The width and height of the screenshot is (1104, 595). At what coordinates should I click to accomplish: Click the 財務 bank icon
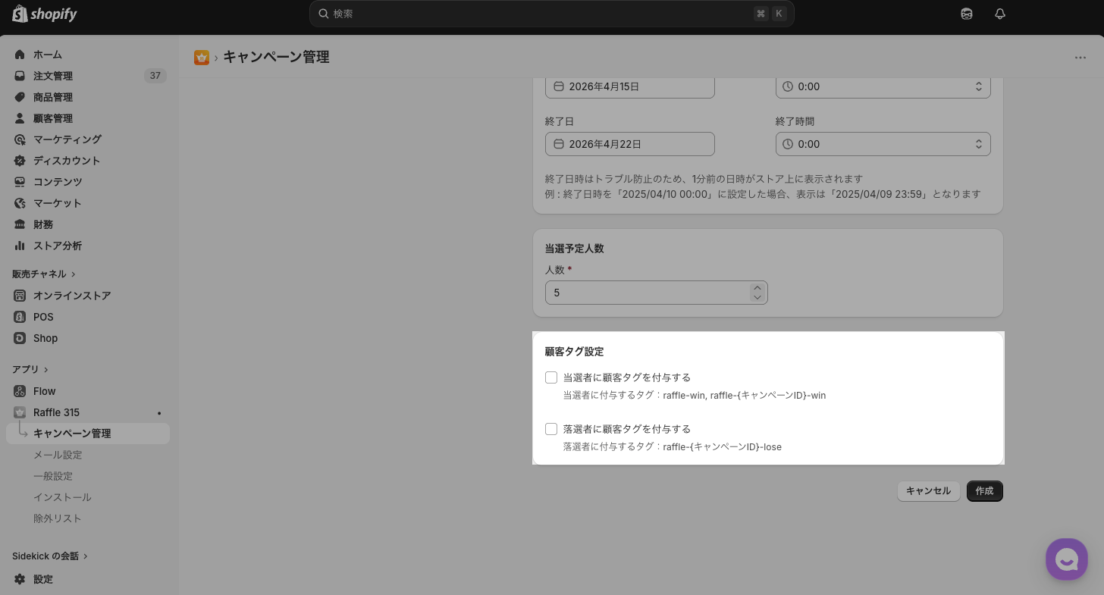coord(20,224)
